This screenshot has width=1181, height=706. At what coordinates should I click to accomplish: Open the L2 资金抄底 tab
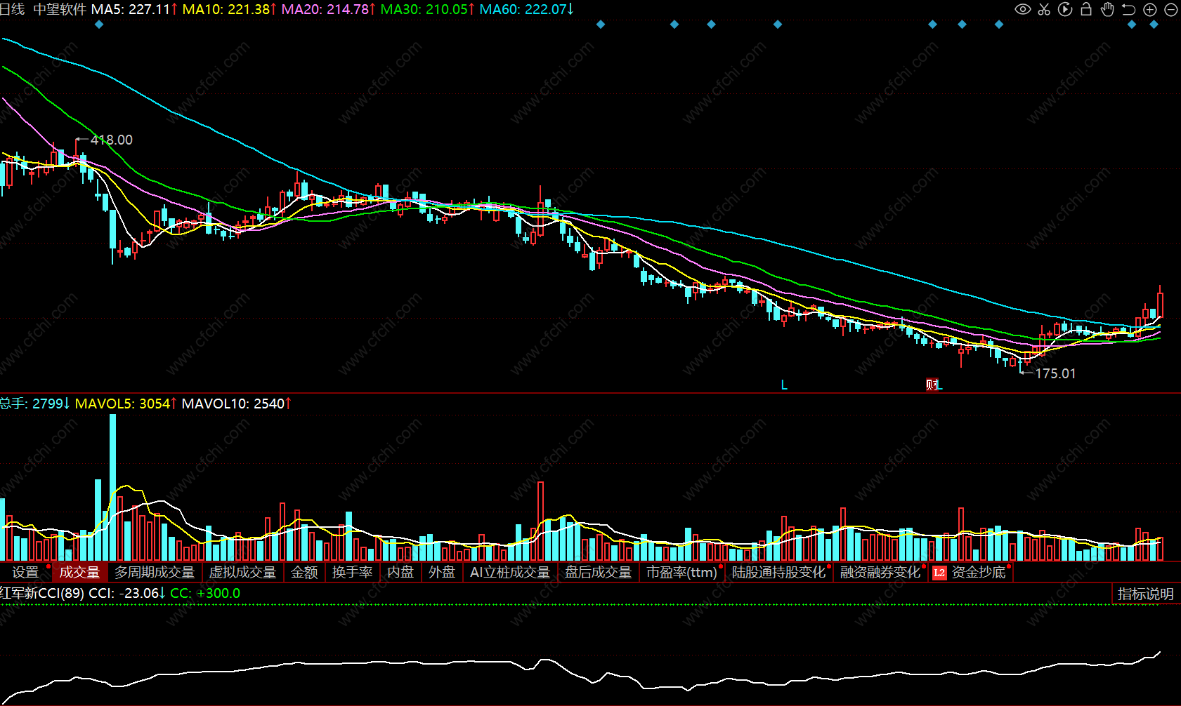coord(970,573)
